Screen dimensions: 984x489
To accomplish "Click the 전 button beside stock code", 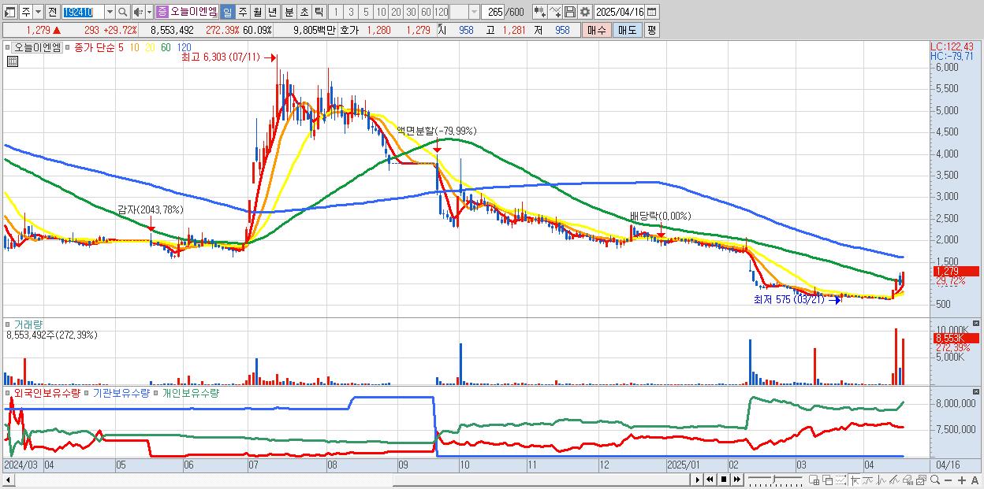I will point(52,12).
